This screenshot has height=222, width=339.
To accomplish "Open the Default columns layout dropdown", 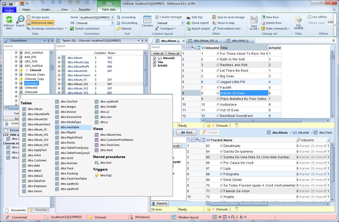I will (x=182, y=23).
